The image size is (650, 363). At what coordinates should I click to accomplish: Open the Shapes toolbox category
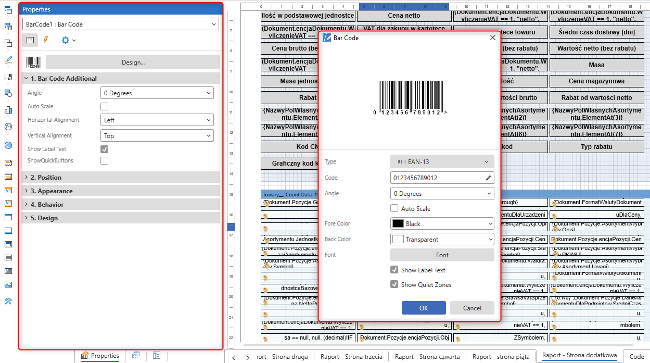[x=8, y=93]
